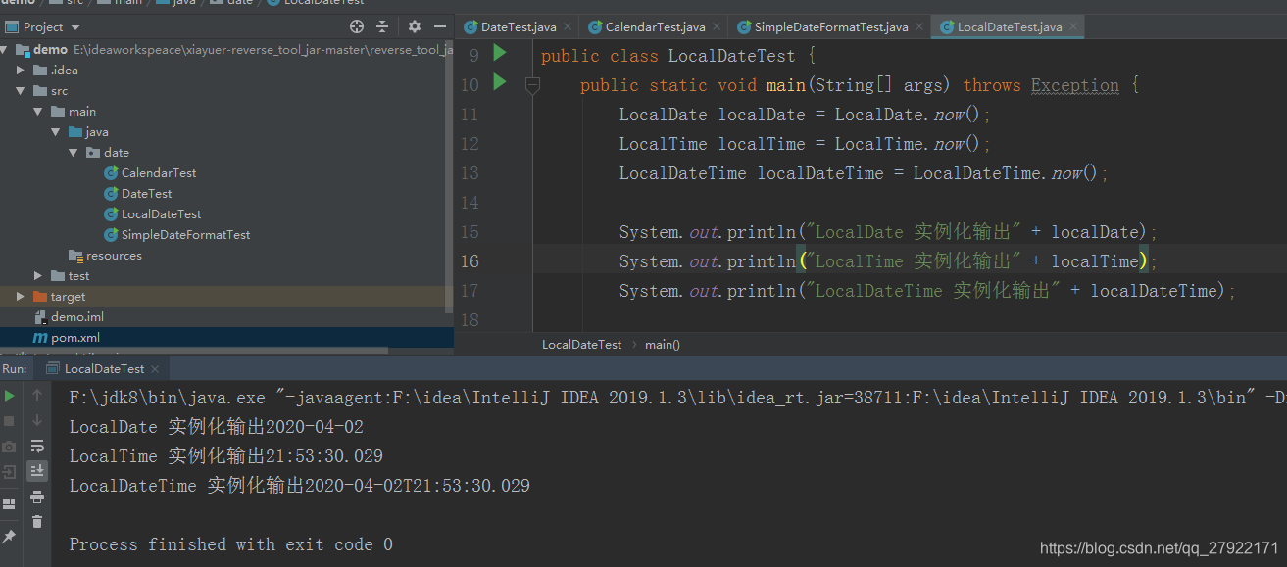
Task: Expand the .idea folder arrow
Action: coord(21,70)
